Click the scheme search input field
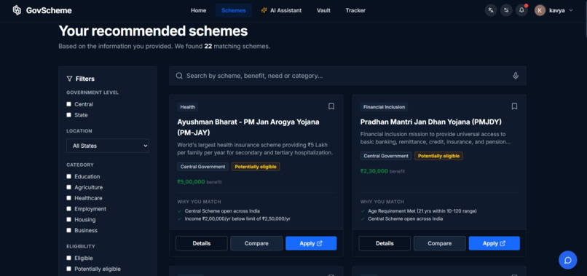This screenshot has width=587, height=276. coord(347,76)
